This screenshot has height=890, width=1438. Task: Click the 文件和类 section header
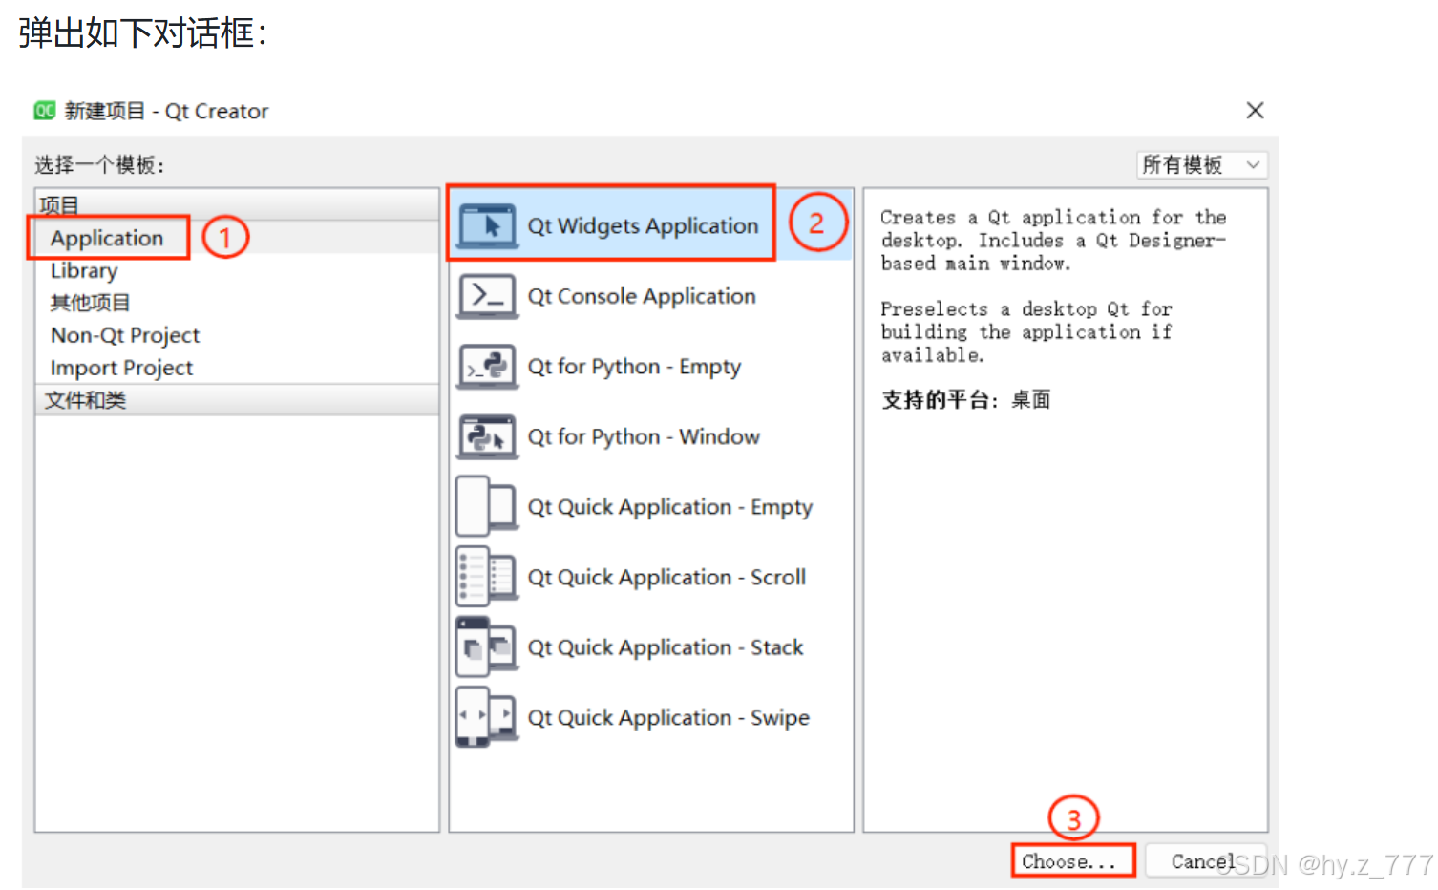coord(237,400)
